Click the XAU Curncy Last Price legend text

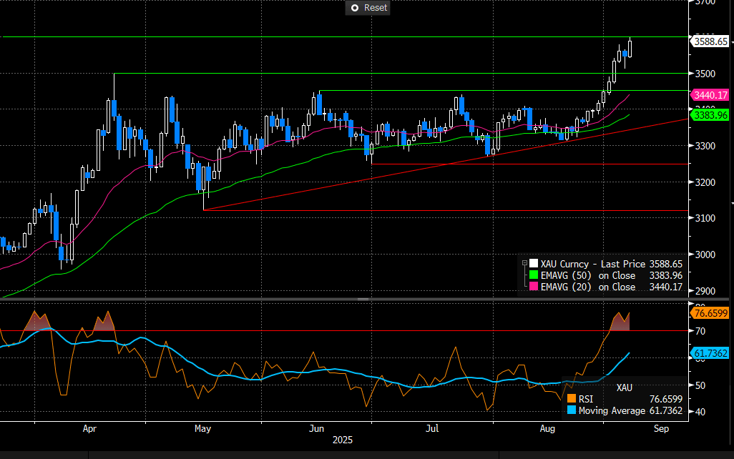click(x=587, y=264)
